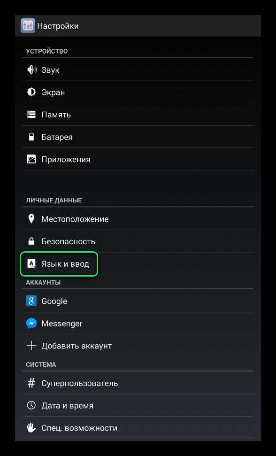Tap the apps icon beside Приложения

tap(31, 159)
